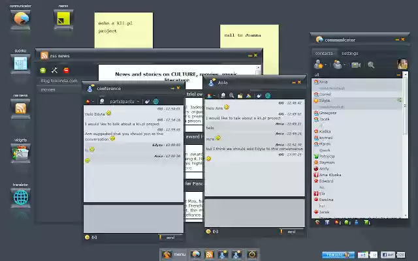Screen dimensions: 418x261
Task: Click RSS icon in bottom taskbar
Action: pos(209,254)
